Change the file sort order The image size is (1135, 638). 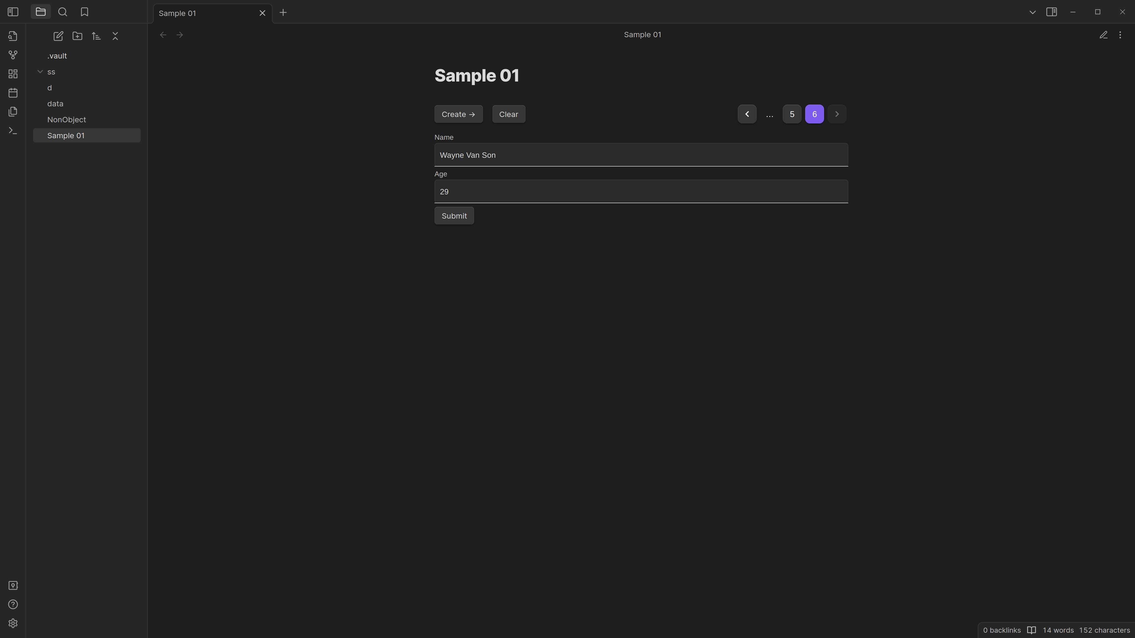(x=96, y=36)
